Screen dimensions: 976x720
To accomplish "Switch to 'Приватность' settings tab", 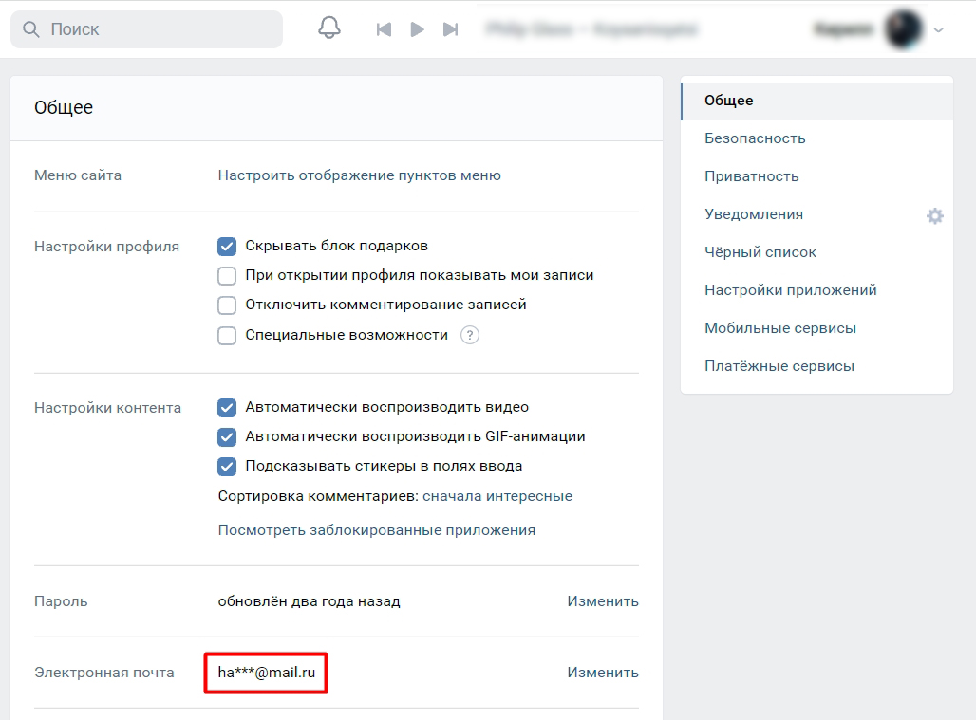I will [751, 176].
